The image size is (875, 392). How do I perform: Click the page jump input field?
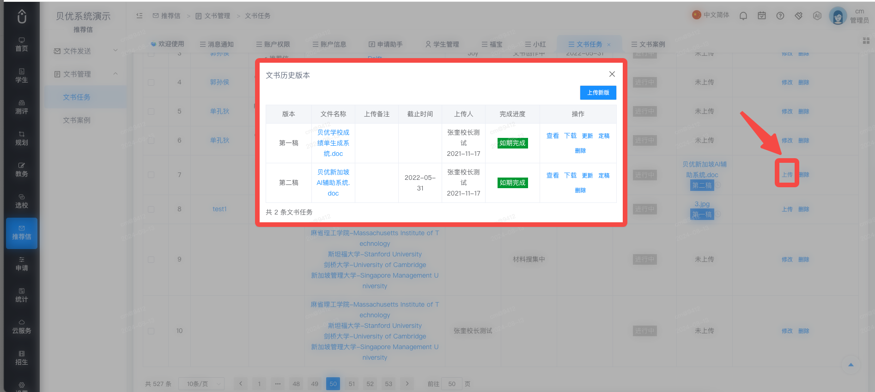click(452, 384)
